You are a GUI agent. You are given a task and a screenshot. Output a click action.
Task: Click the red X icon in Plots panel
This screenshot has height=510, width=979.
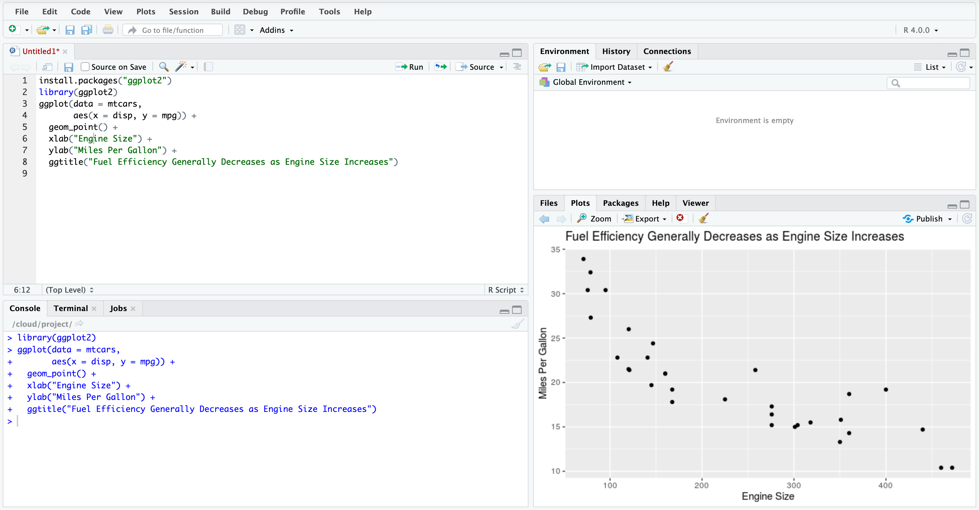pos(682,219)
